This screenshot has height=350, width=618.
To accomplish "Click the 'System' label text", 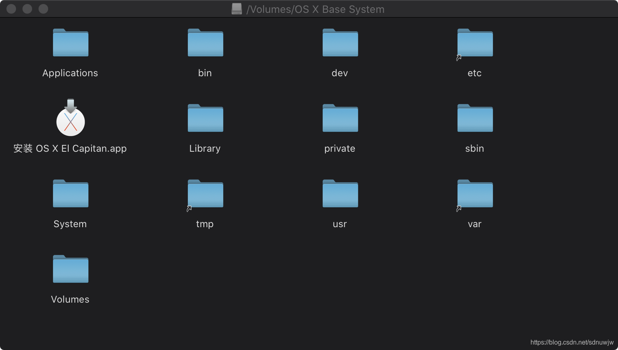I will pos(70,224).
